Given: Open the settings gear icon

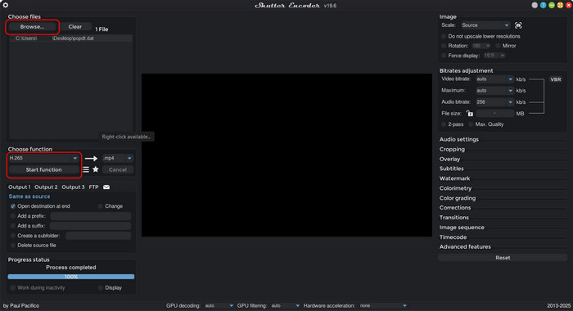Looking at the screenshot, I should [6, 5].
